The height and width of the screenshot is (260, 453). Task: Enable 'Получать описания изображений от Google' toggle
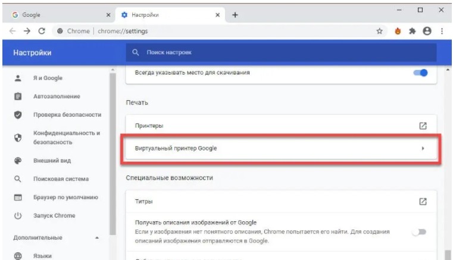419,231
